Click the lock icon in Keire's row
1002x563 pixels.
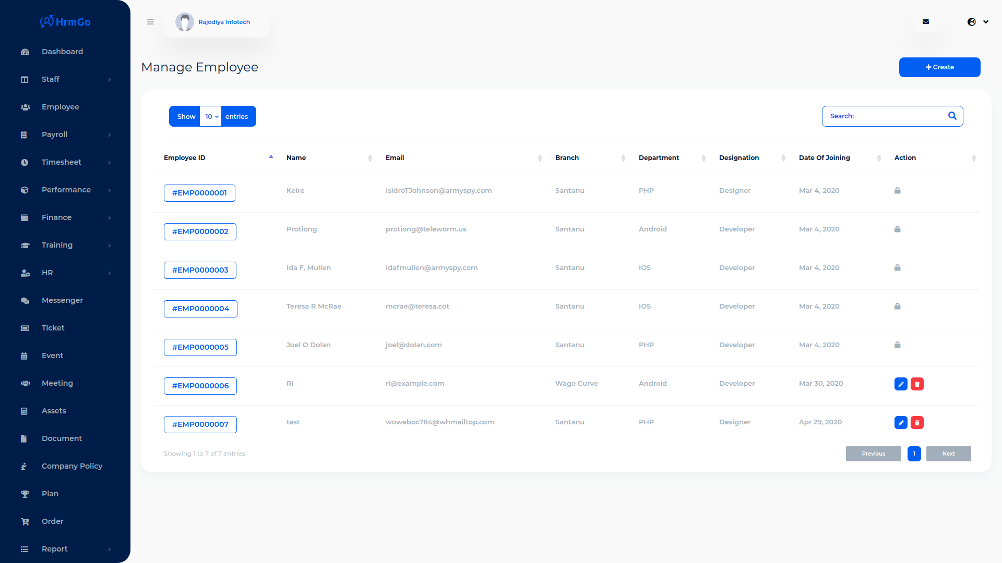click(x=898, y=191)
